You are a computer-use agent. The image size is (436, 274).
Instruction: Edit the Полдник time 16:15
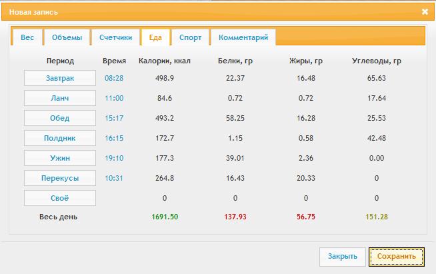pos(114,138)
